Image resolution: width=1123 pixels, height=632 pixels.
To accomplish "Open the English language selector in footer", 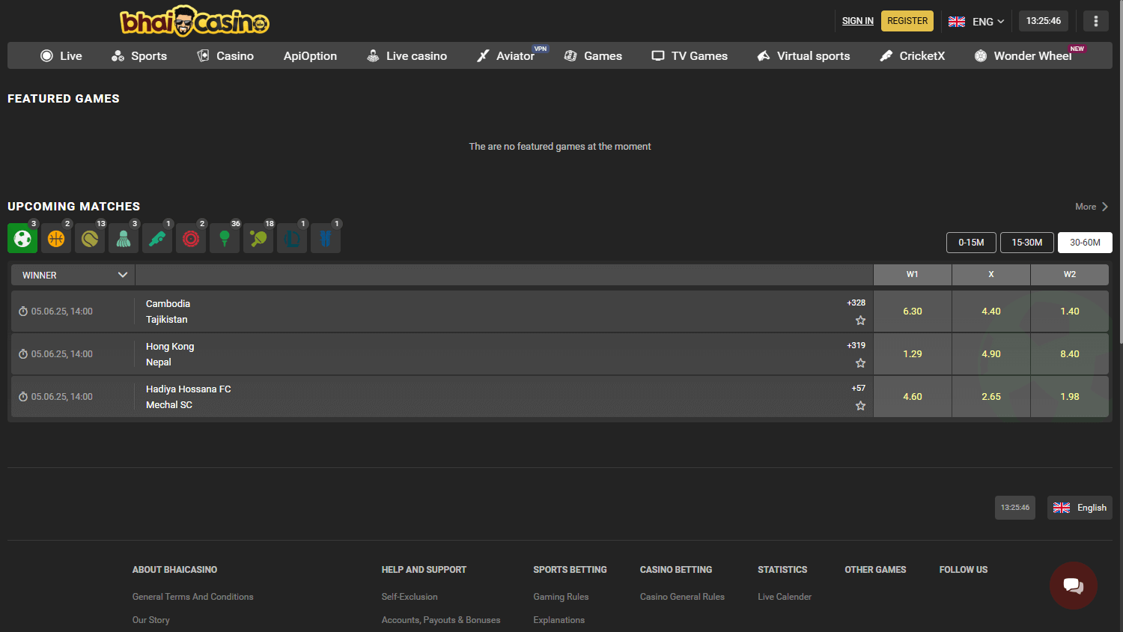I will pos(1080,508).
